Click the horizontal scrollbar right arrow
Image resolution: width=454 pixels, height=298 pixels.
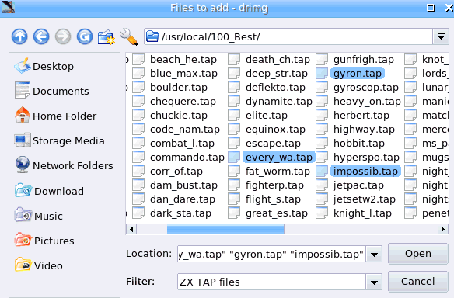coord(442,229)
